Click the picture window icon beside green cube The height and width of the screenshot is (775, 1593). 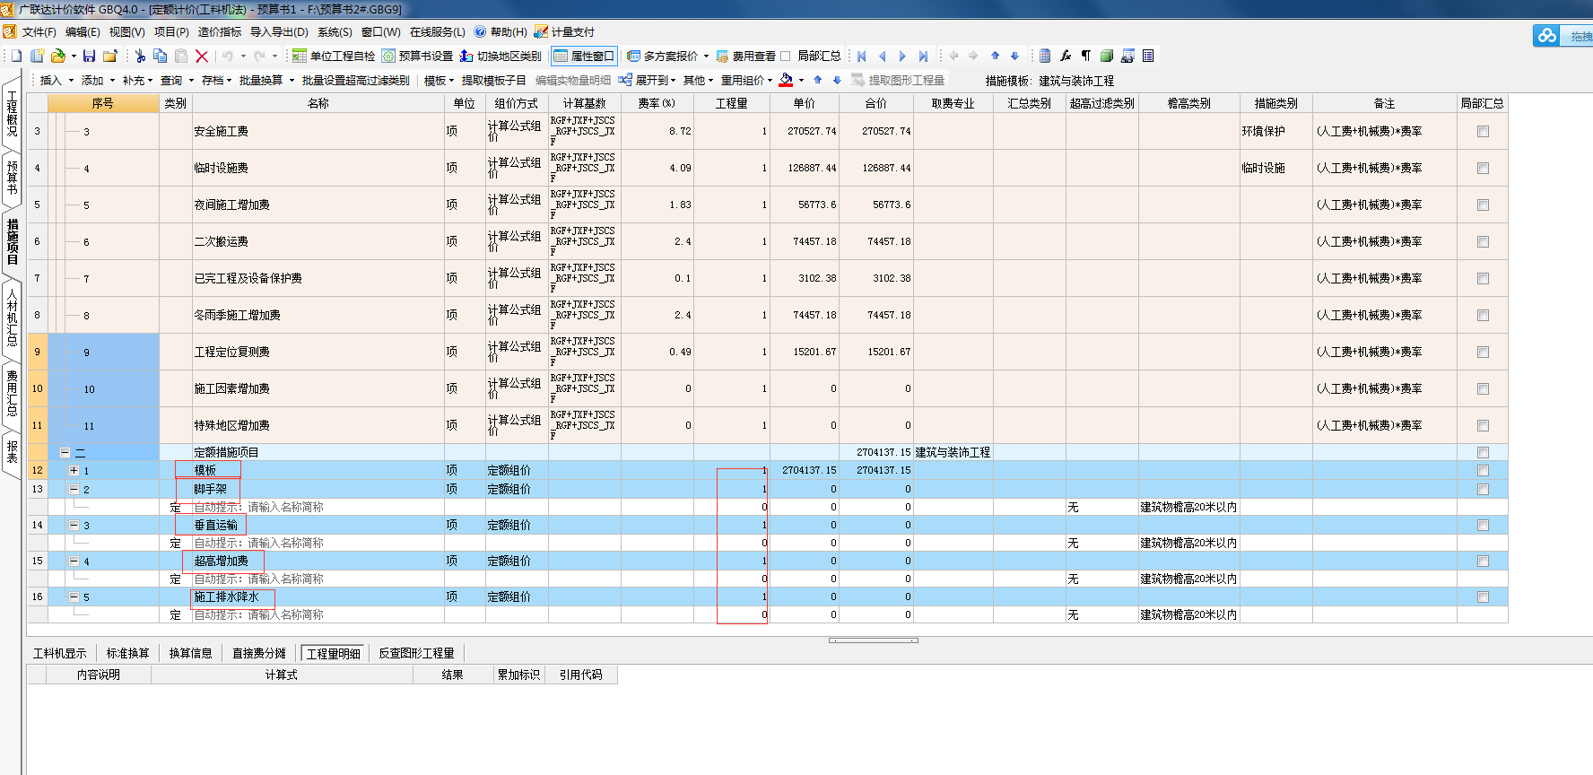click(x=1127, y=56)
